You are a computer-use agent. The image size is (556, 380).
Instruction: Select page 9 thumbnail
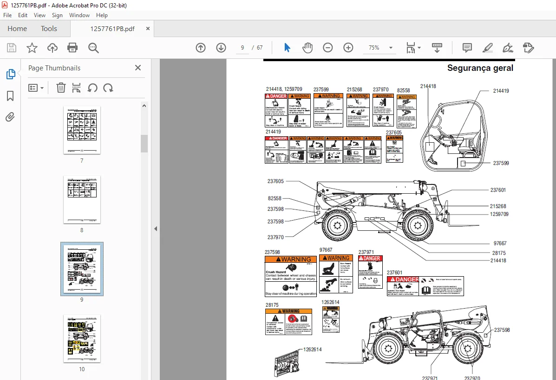(x=82, y=269)
